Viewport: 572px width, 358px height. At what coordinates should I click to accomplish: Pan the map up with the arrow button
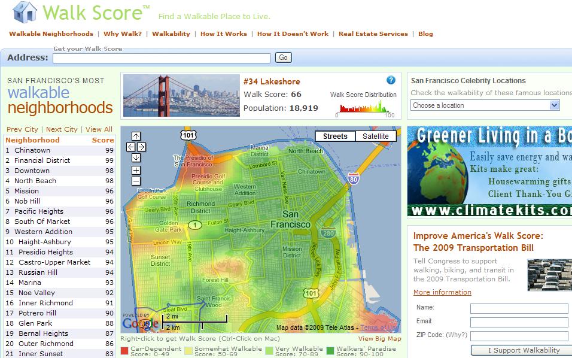(x=136, y=136)
